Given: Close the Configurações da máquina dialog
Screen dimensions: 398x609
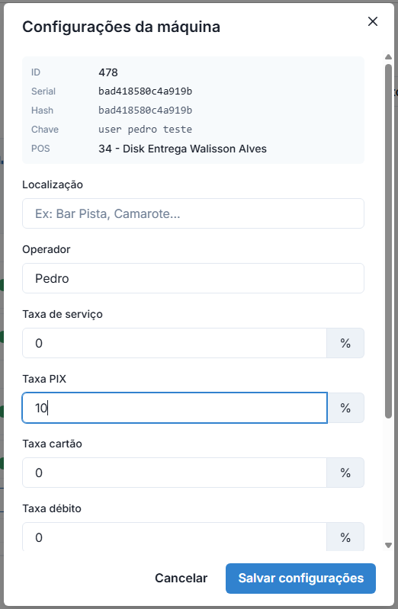Looking at the screenshot, I should point(373,21).
